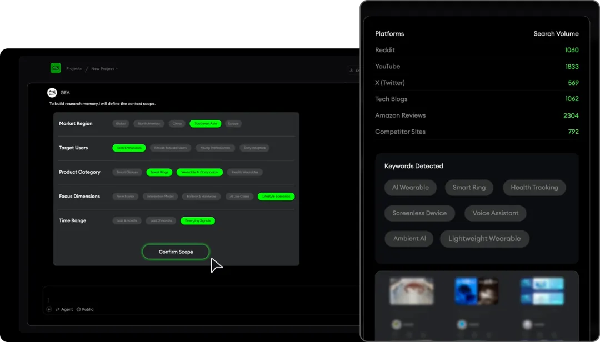Image resolution: width=600 pixels, height=342 pixels.
Task: Click the Health Tracking keyword tag
Action: coord(534,188)
